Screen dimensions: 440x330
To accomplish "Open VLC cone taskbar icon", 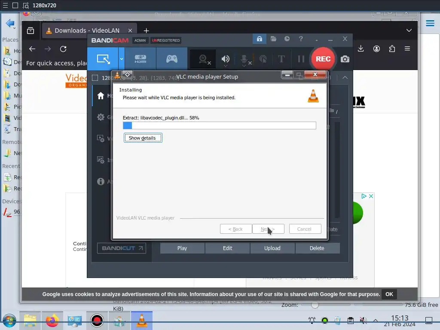I will tap(142, 321).
